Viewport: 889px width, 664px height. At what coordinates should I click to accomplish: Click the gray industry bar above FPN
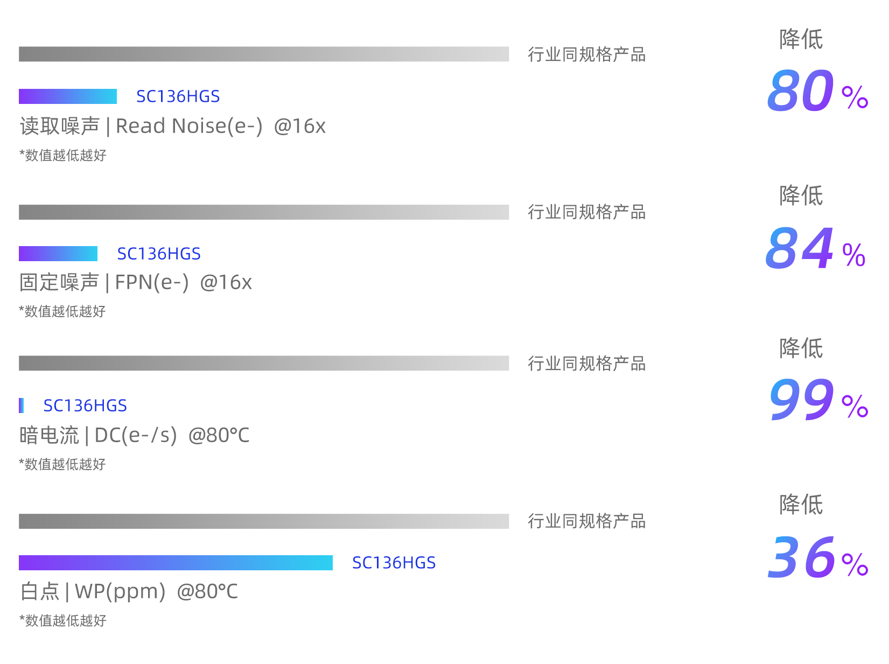[264, 212]
